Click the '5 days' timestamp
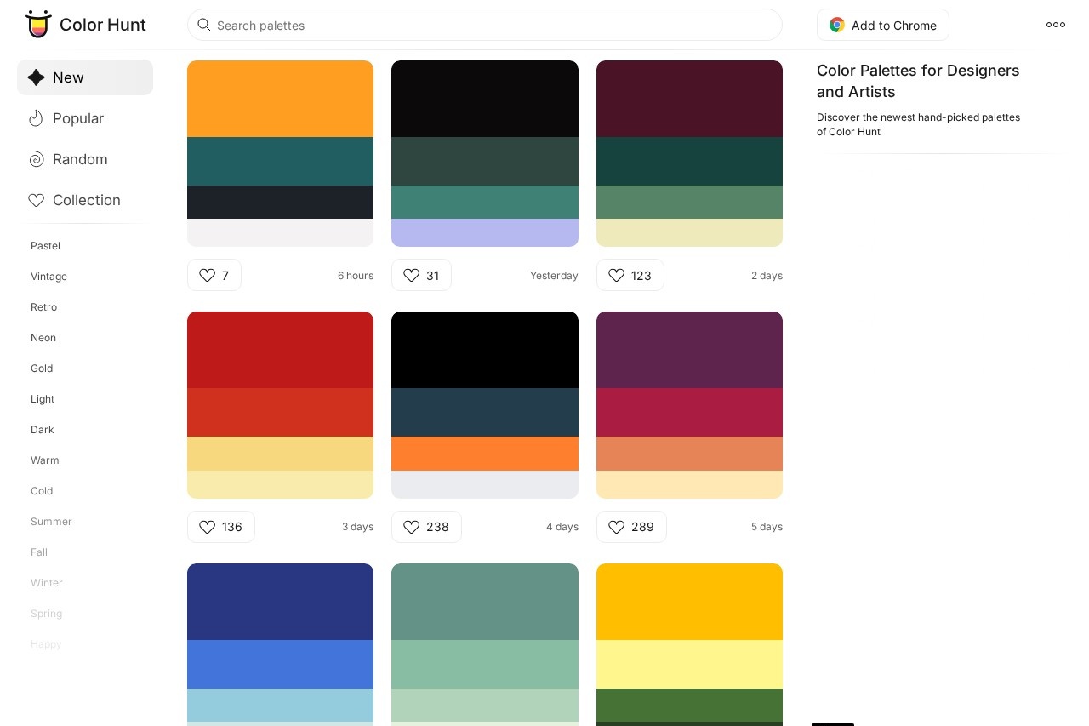Viewport: 1089px width, 726px height. coord(767,527)
